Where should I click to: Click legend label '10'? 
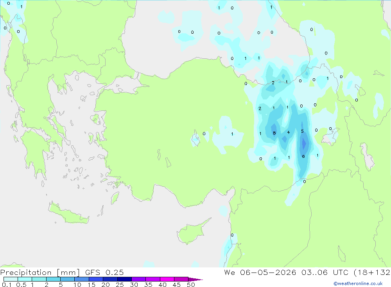(x=77, y=285)
